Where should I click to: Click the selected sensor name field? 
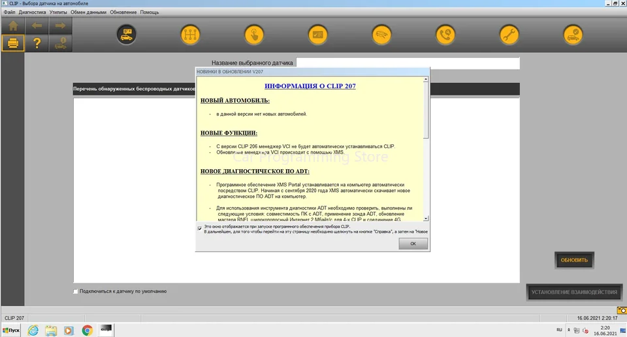coord(408,63)
